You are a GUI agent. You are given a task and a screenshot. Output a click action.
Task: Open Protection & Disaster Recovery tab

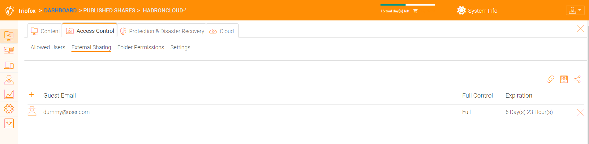click(162, 31)
